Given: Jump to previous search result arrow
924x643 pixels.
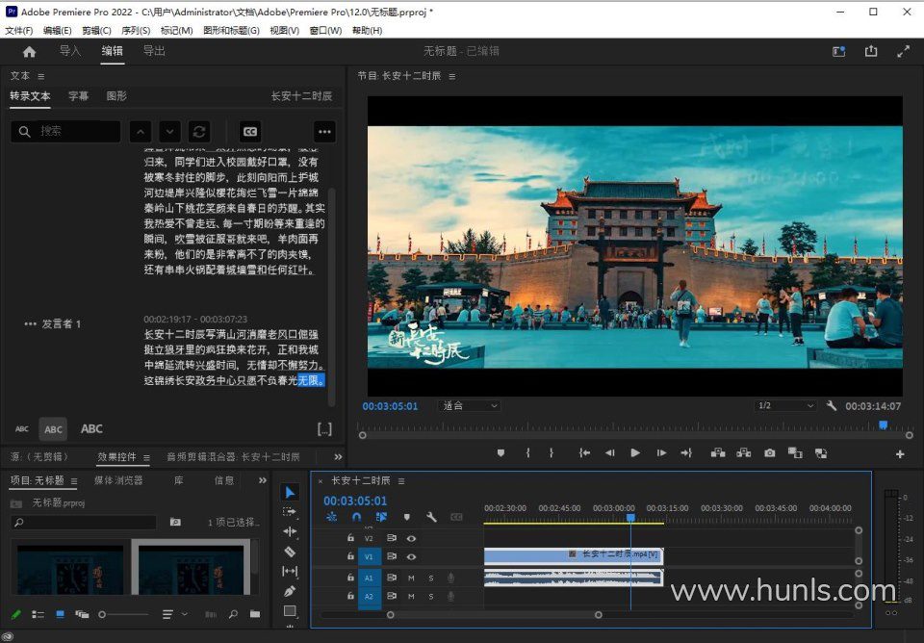Looking at the screenshot, I should point(141,132).
